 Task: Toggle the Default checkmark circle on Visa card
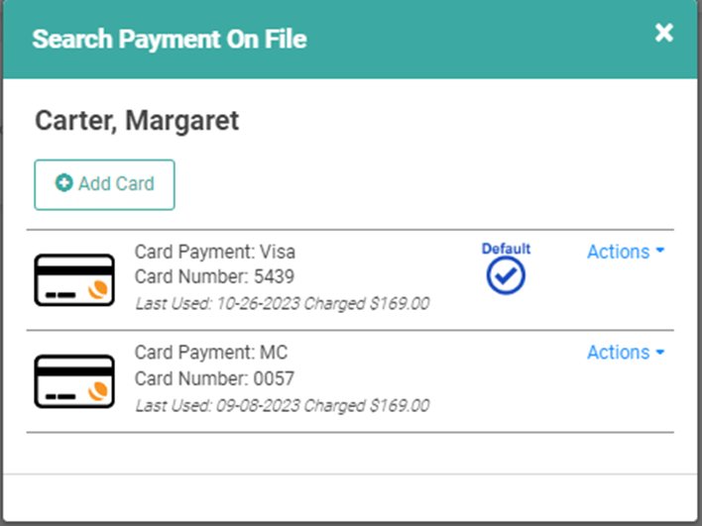[506, 276]
